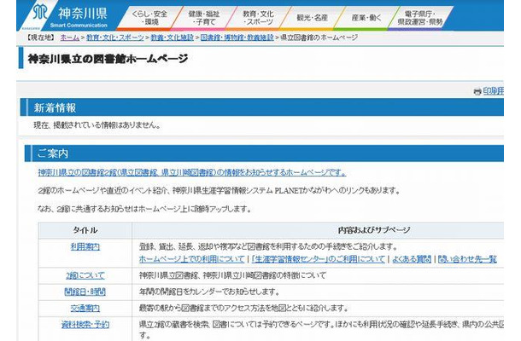Click the 新着情報 section header
This screenshot has width=521, height=341.
coord(262,107)
